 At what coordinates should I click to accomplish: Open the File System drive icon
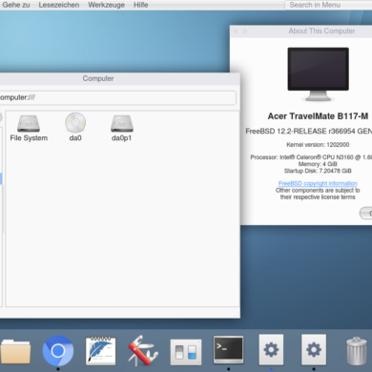[x=29, y=123]
